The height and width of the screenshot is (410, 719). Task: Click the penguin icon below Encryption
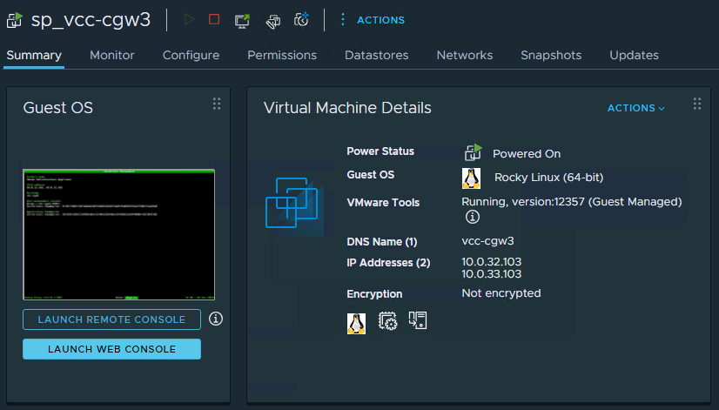(356, 323)
